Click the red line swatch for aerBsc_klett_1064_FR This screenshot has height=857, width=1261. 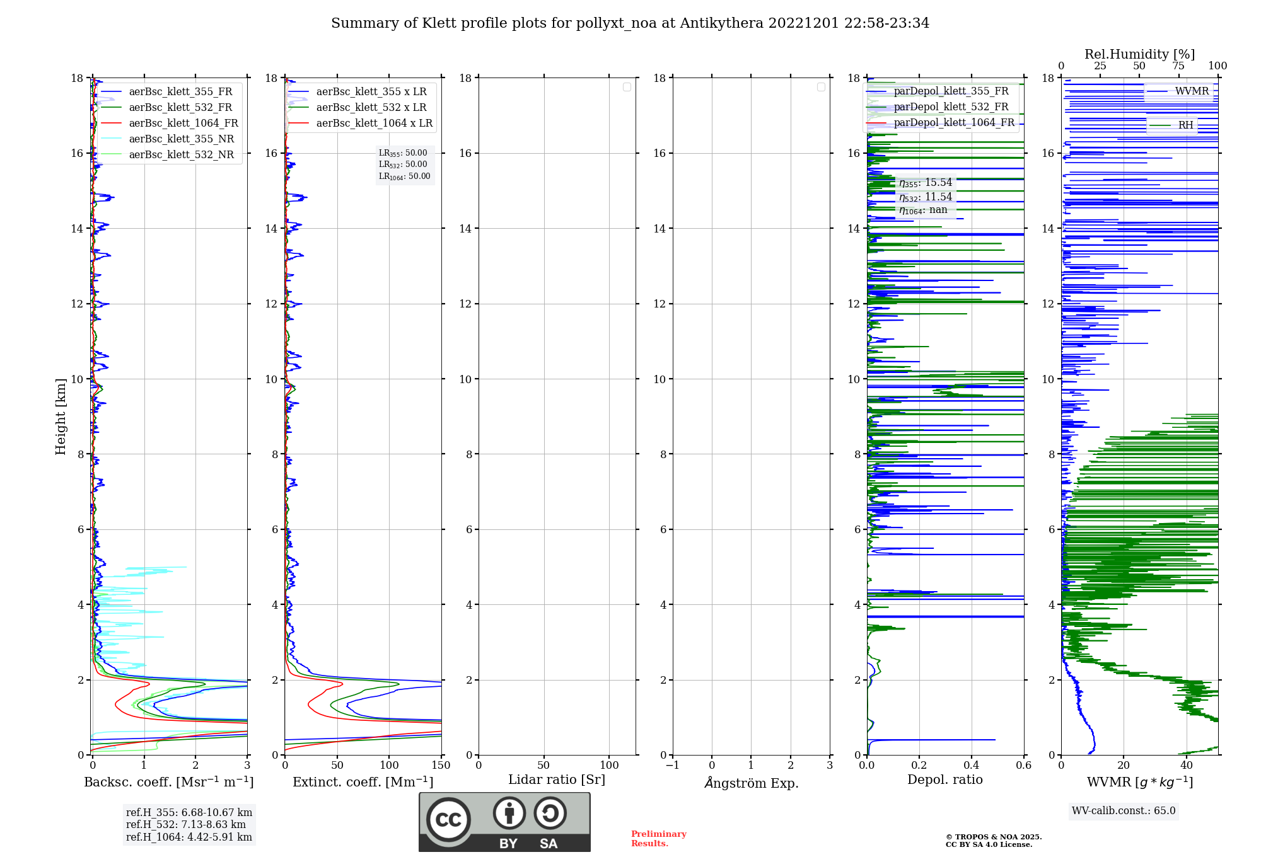tap(111, 124)
